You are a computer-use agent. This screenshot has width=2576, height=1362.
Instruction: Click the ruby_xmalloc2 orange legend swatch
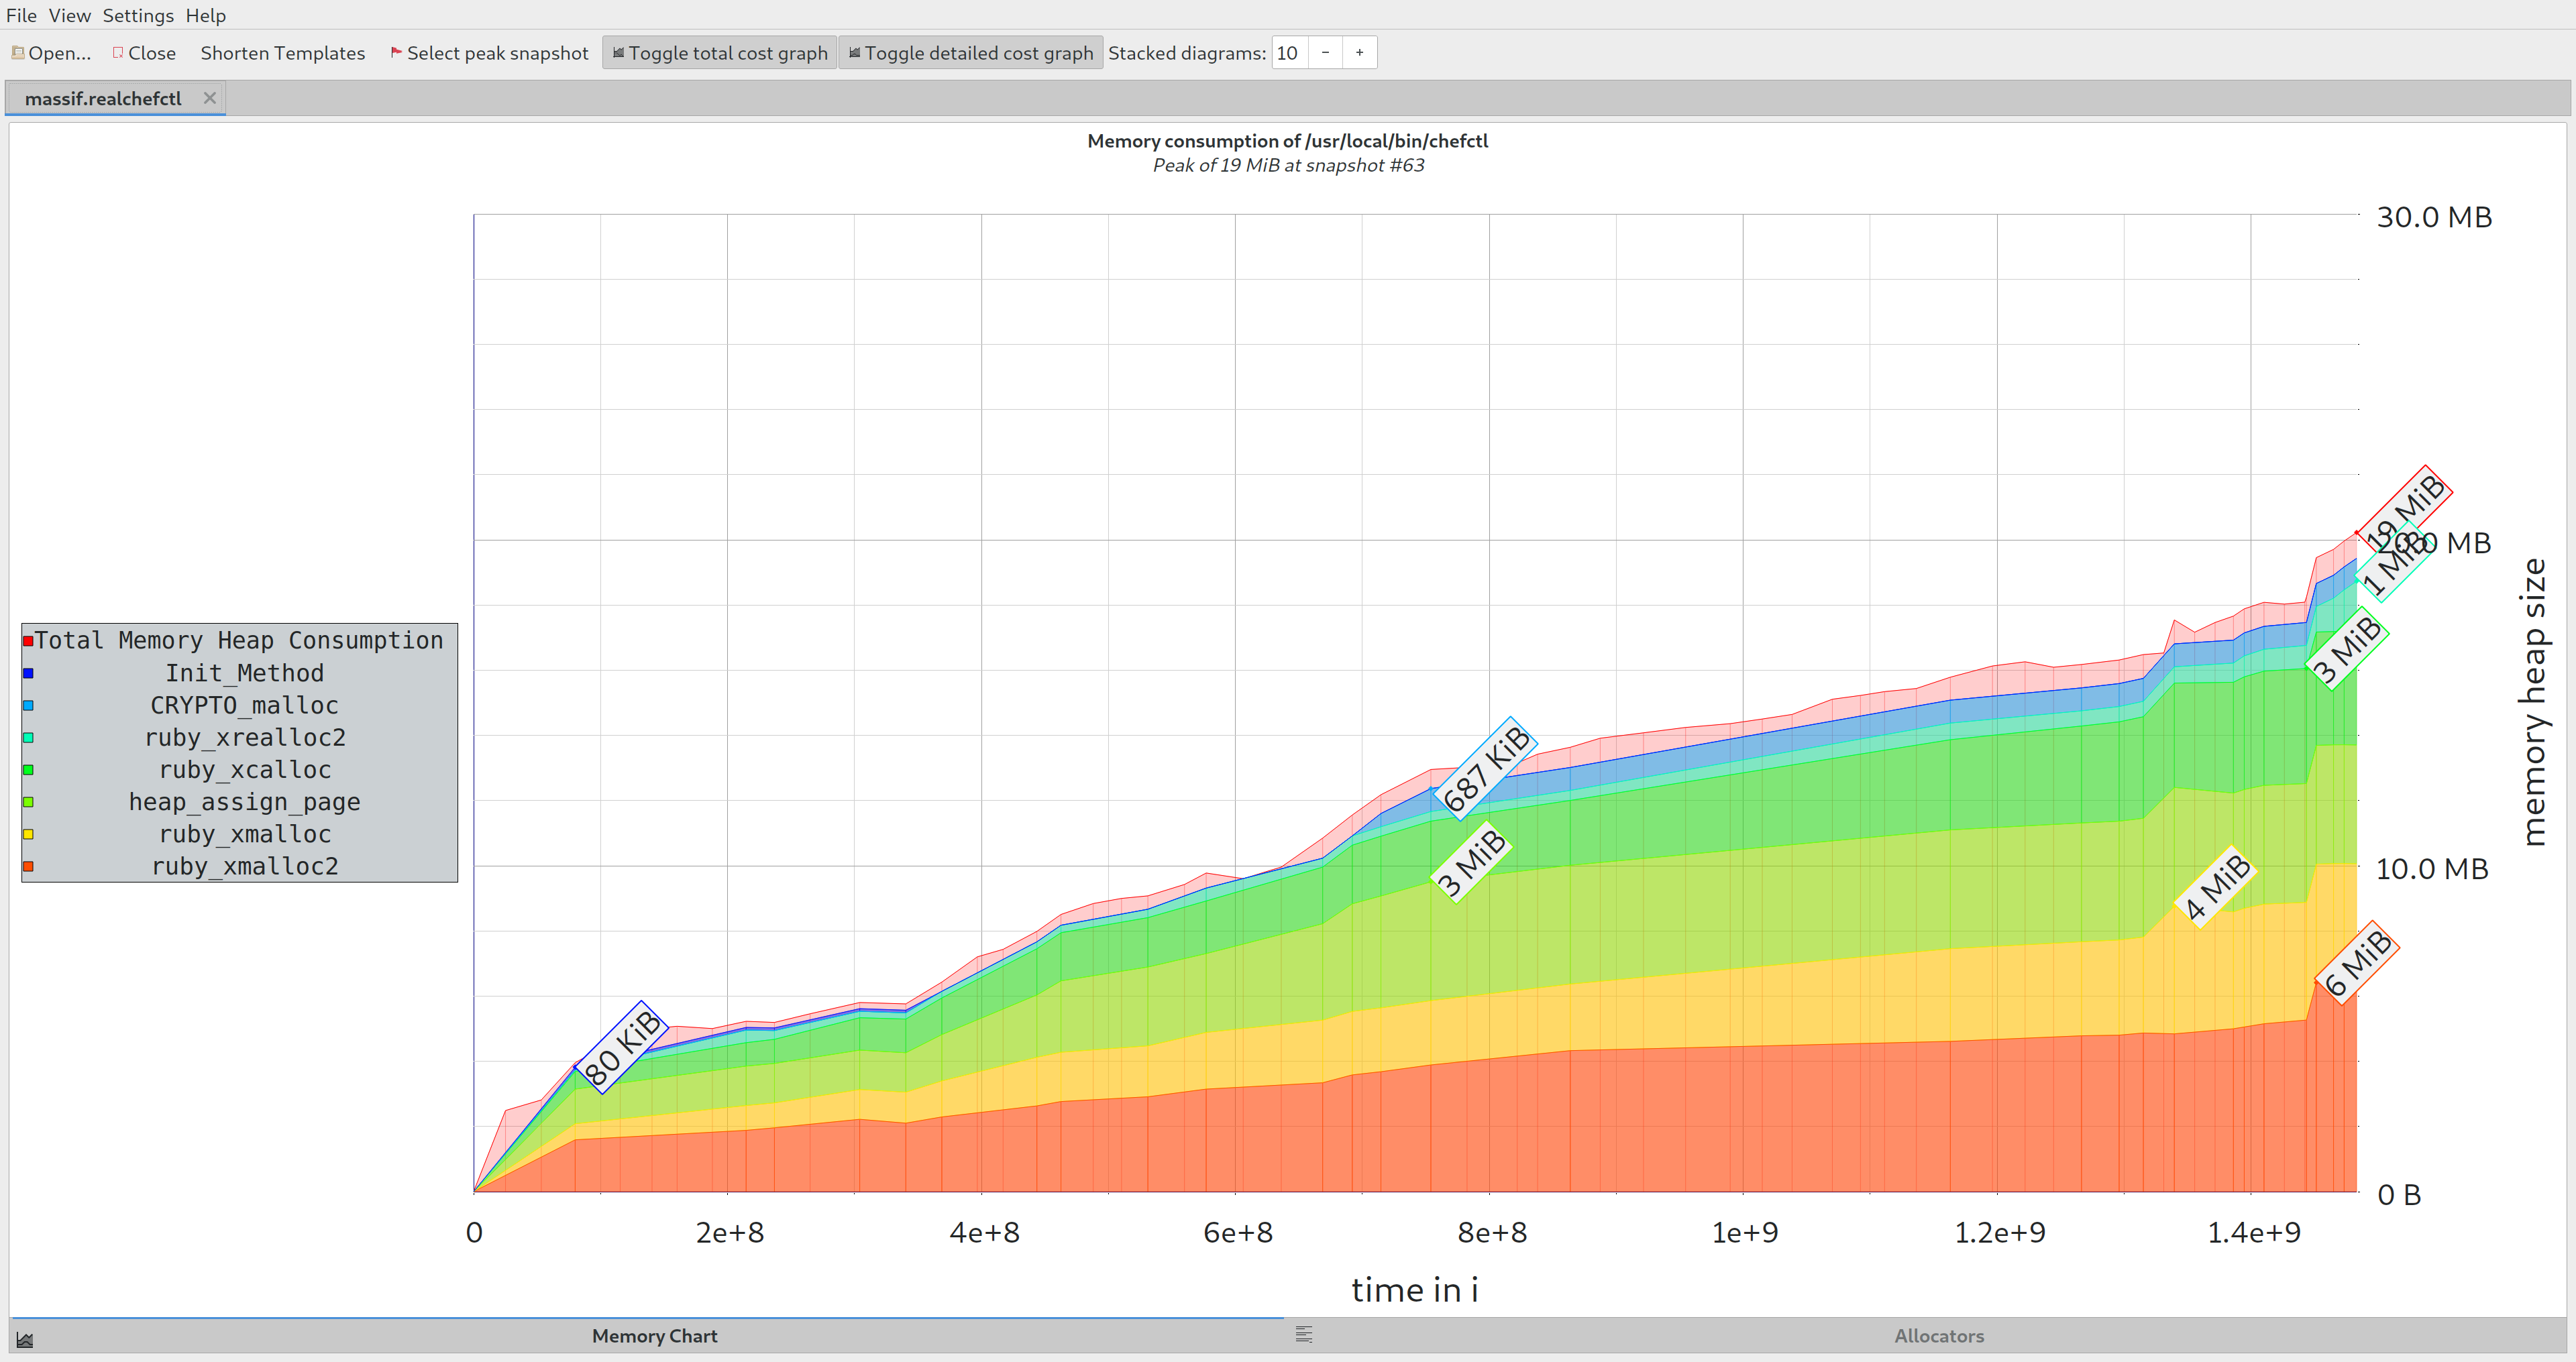click(x=28, y=866)
